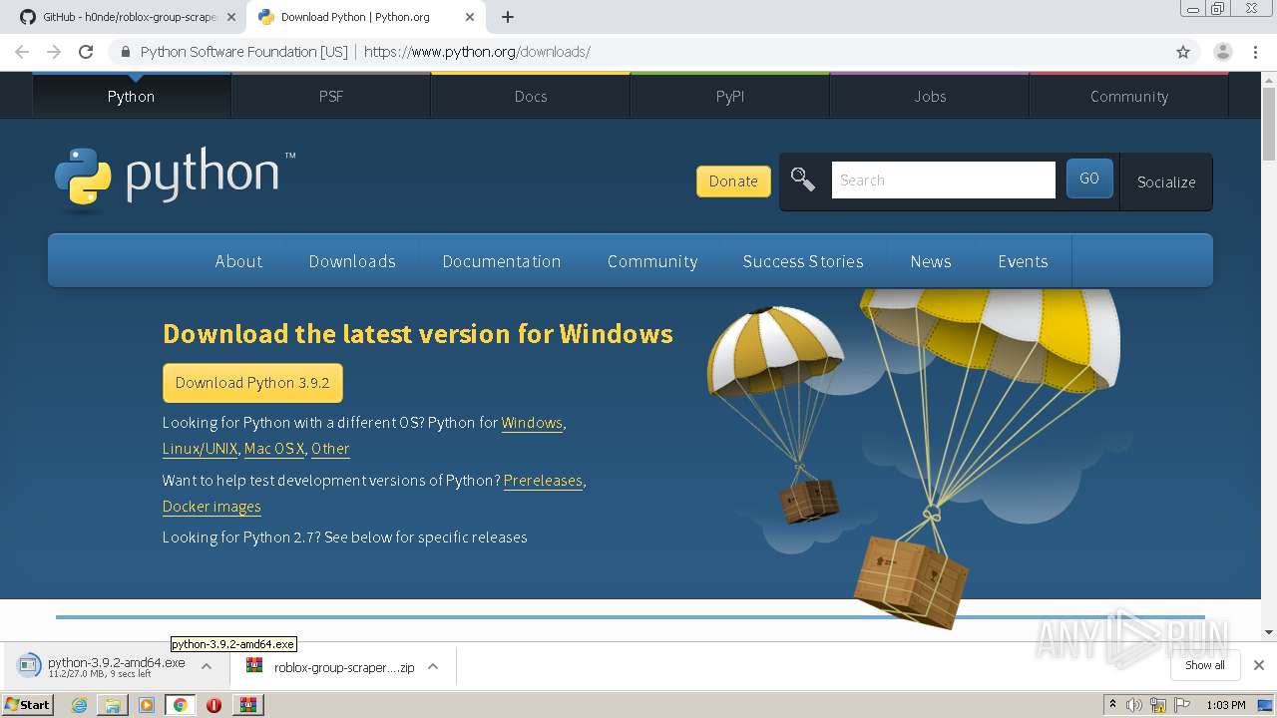Expand options for python-3.9.2-amd64.exe download

(x=207, y=666)
